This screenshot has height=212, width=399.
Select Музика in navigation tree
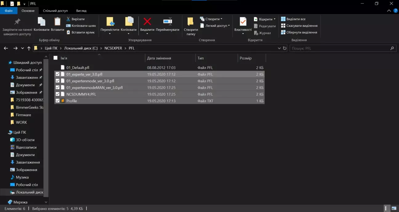coord(22,177)
